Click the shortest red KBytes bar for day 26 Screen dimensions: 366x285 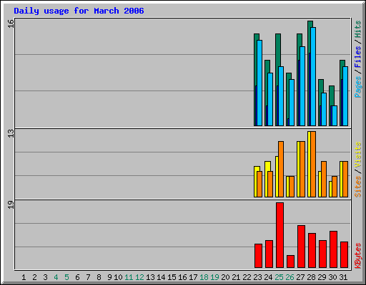290,261
